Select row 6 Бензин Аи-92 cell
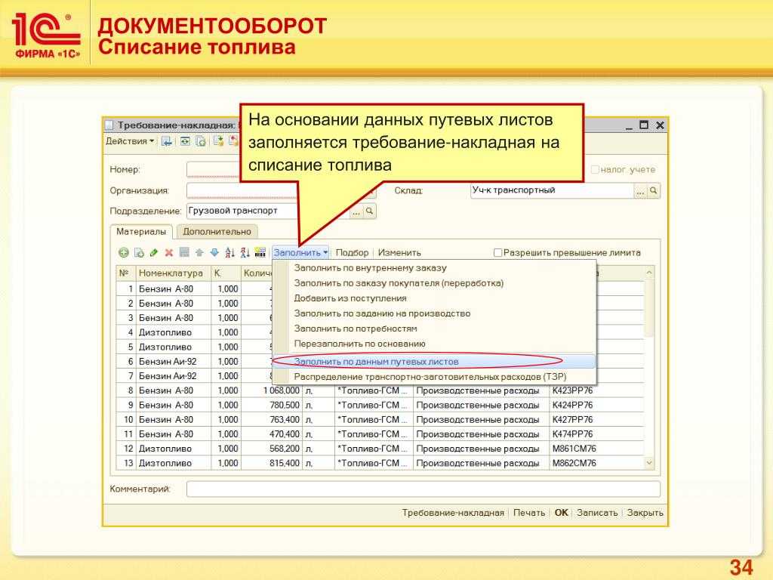This screenshot has width=773, height=580. [x=174, y=362]
